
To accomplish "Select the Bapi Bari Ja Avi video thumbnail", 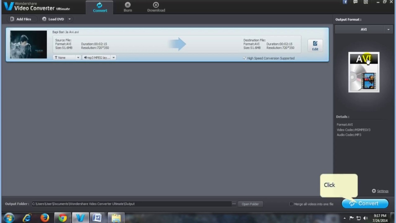I will coord(28,45).
